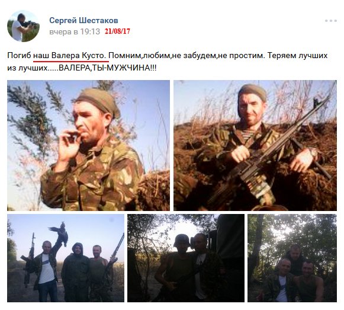Click the post text starting with Погиб
Viewport: 344px width, 310px height.
coord(168,62)
